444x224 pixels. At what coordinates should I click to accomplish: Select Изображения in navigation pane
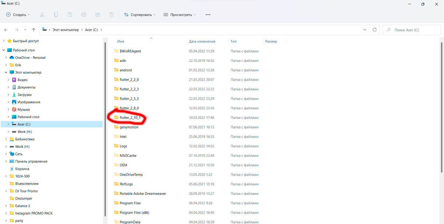pyautogui.click(x=28, y=102)
